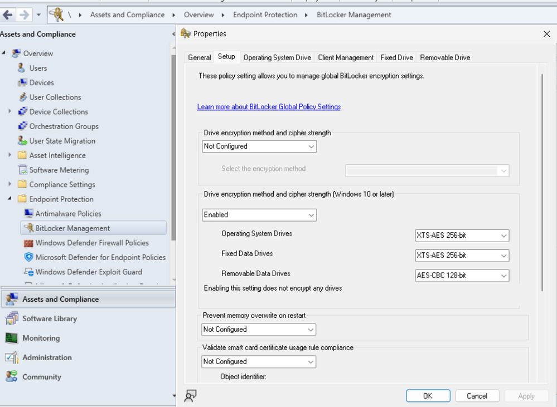
Task: Click Overview in the breadcrumb path
Action: 198,15
